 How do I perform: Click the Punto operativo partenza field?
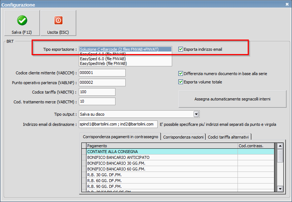(x=102, y=82)
